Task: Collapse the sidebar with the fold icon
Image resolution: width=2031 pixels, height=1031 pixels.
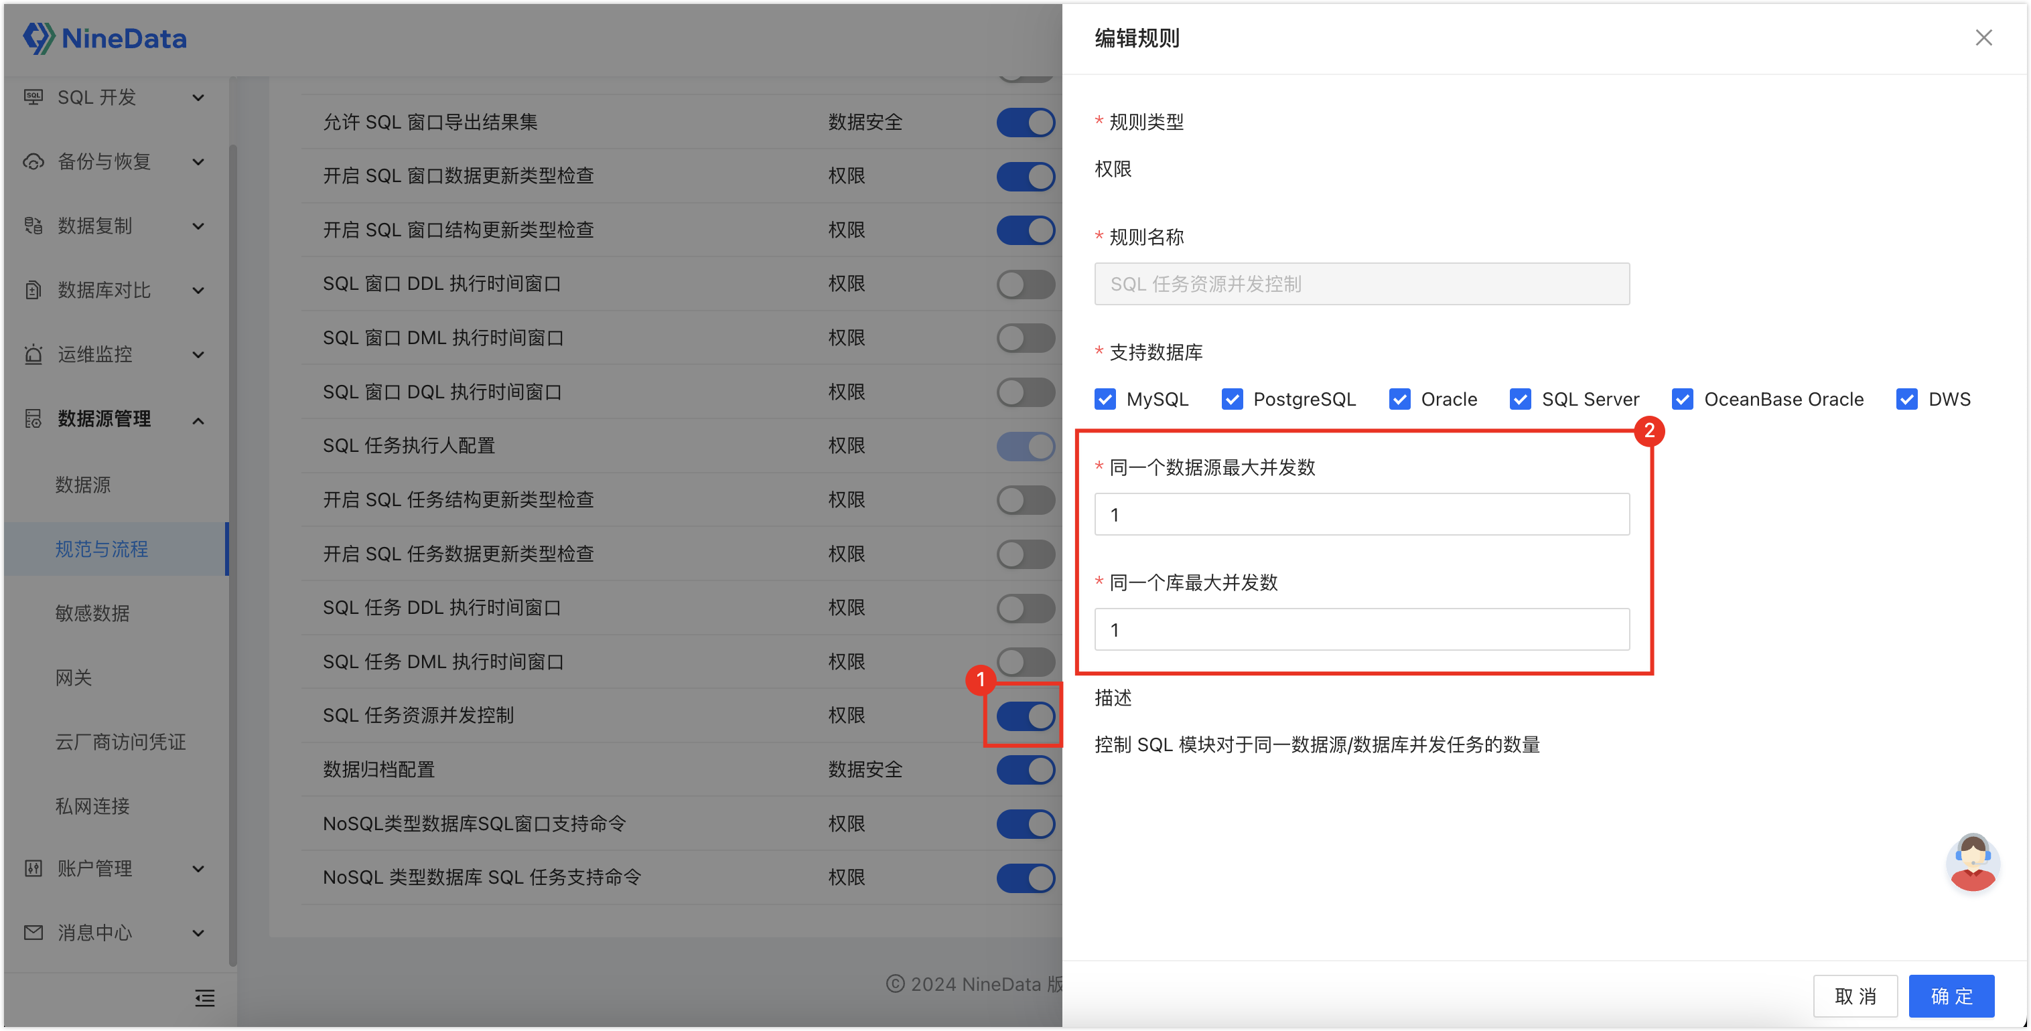Action: (204, 998)
